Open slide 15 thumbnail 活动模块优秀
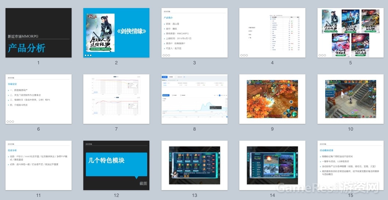The width and height of the screenshot is (388, 200). click(x=351, y=166)
